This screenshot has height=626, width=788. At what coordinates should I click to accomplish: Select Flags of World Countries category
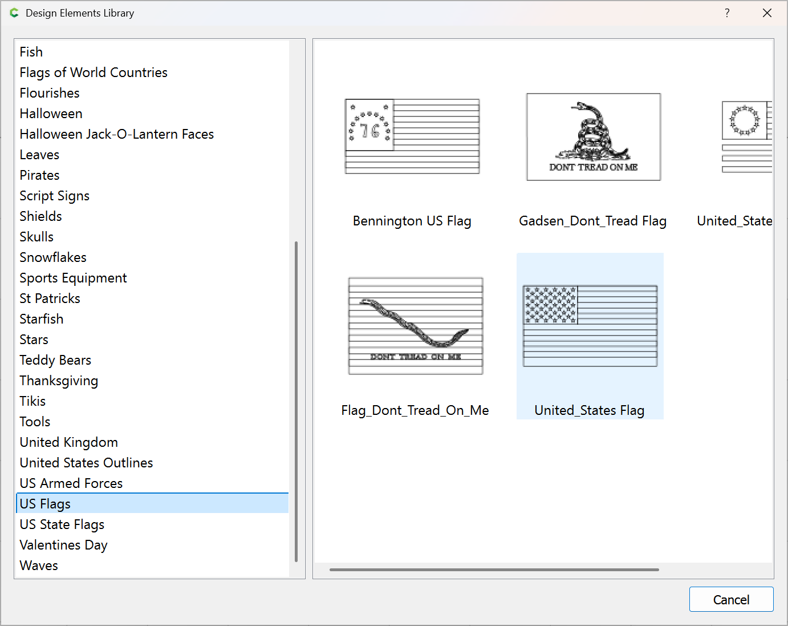click(x=94, y=72)
